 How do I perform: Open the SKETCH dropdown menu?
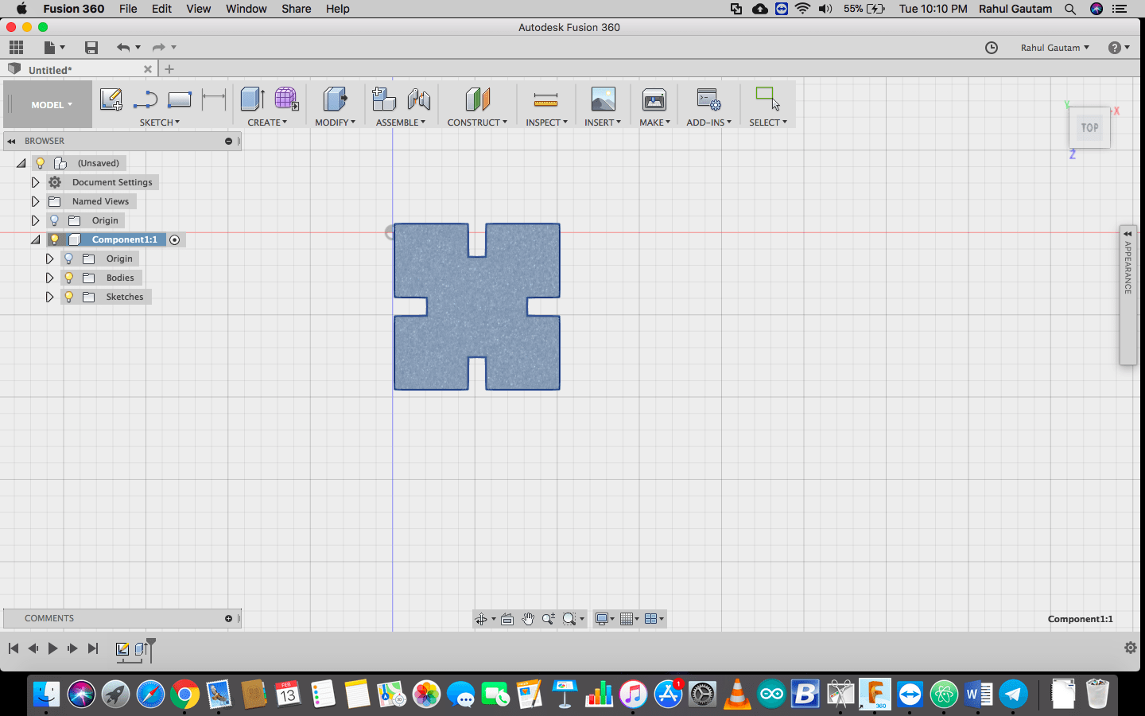160,123
